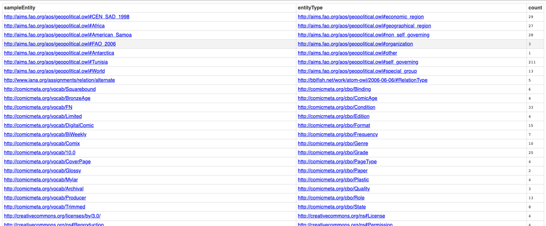Open the CEN_SAD_1998 entity link
Viewport: 546px width, 226px height.
(x=66, y=17)
